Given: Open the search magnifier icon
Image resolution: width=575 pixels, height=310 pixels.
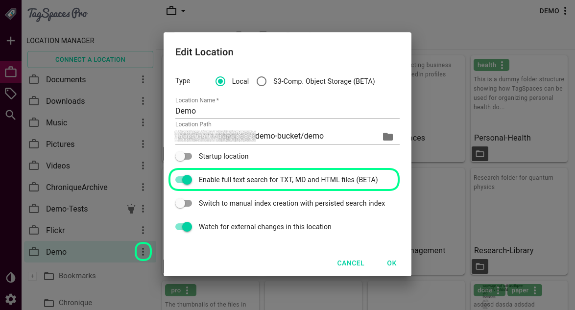Looking at the screenshot, I should coord(11,115).
